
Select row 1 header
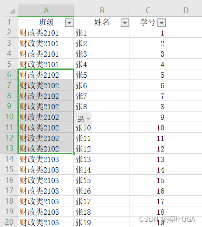(9, 22)
